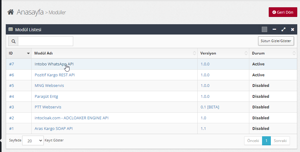Open module ID #3 link

[12, 107]
